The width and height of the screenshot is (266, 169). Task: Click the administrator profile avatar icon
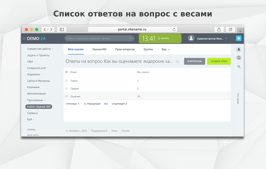(191, 38)
